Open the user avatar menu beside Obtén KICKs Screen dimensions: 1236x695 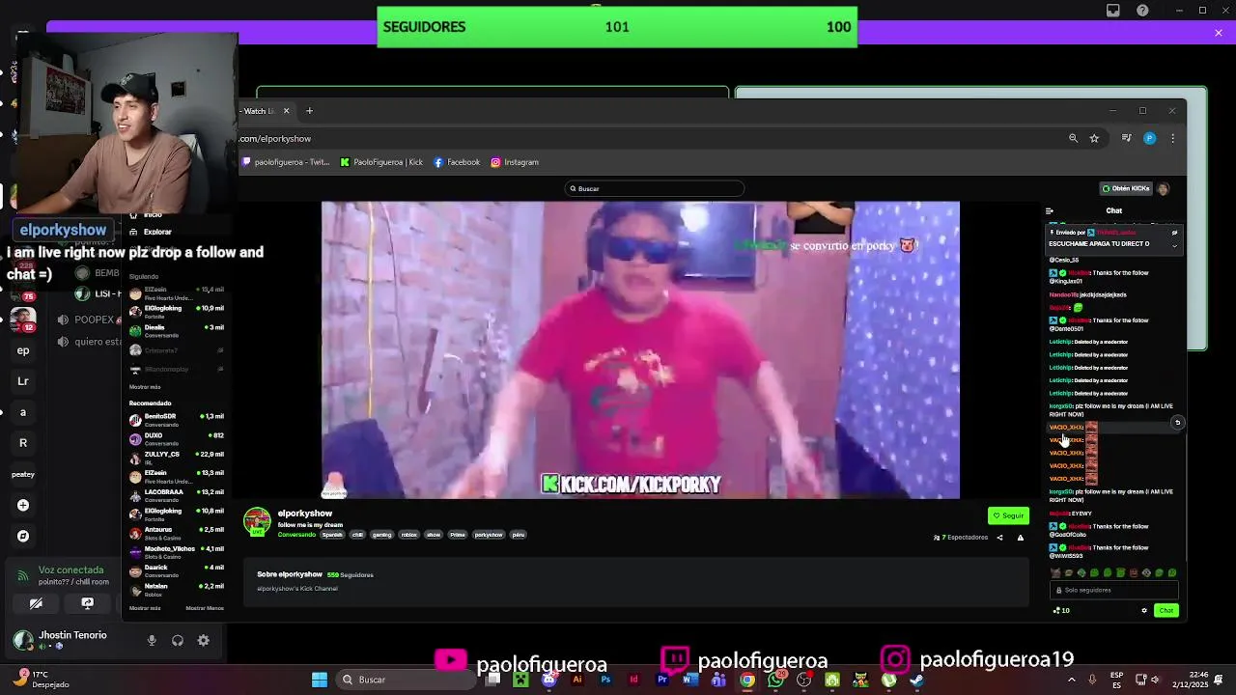1164,188
